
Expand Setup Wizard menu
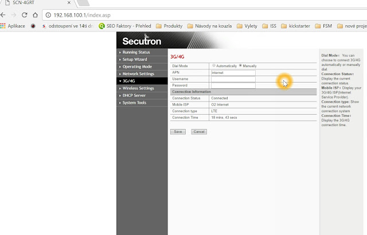tap(142, 60)
